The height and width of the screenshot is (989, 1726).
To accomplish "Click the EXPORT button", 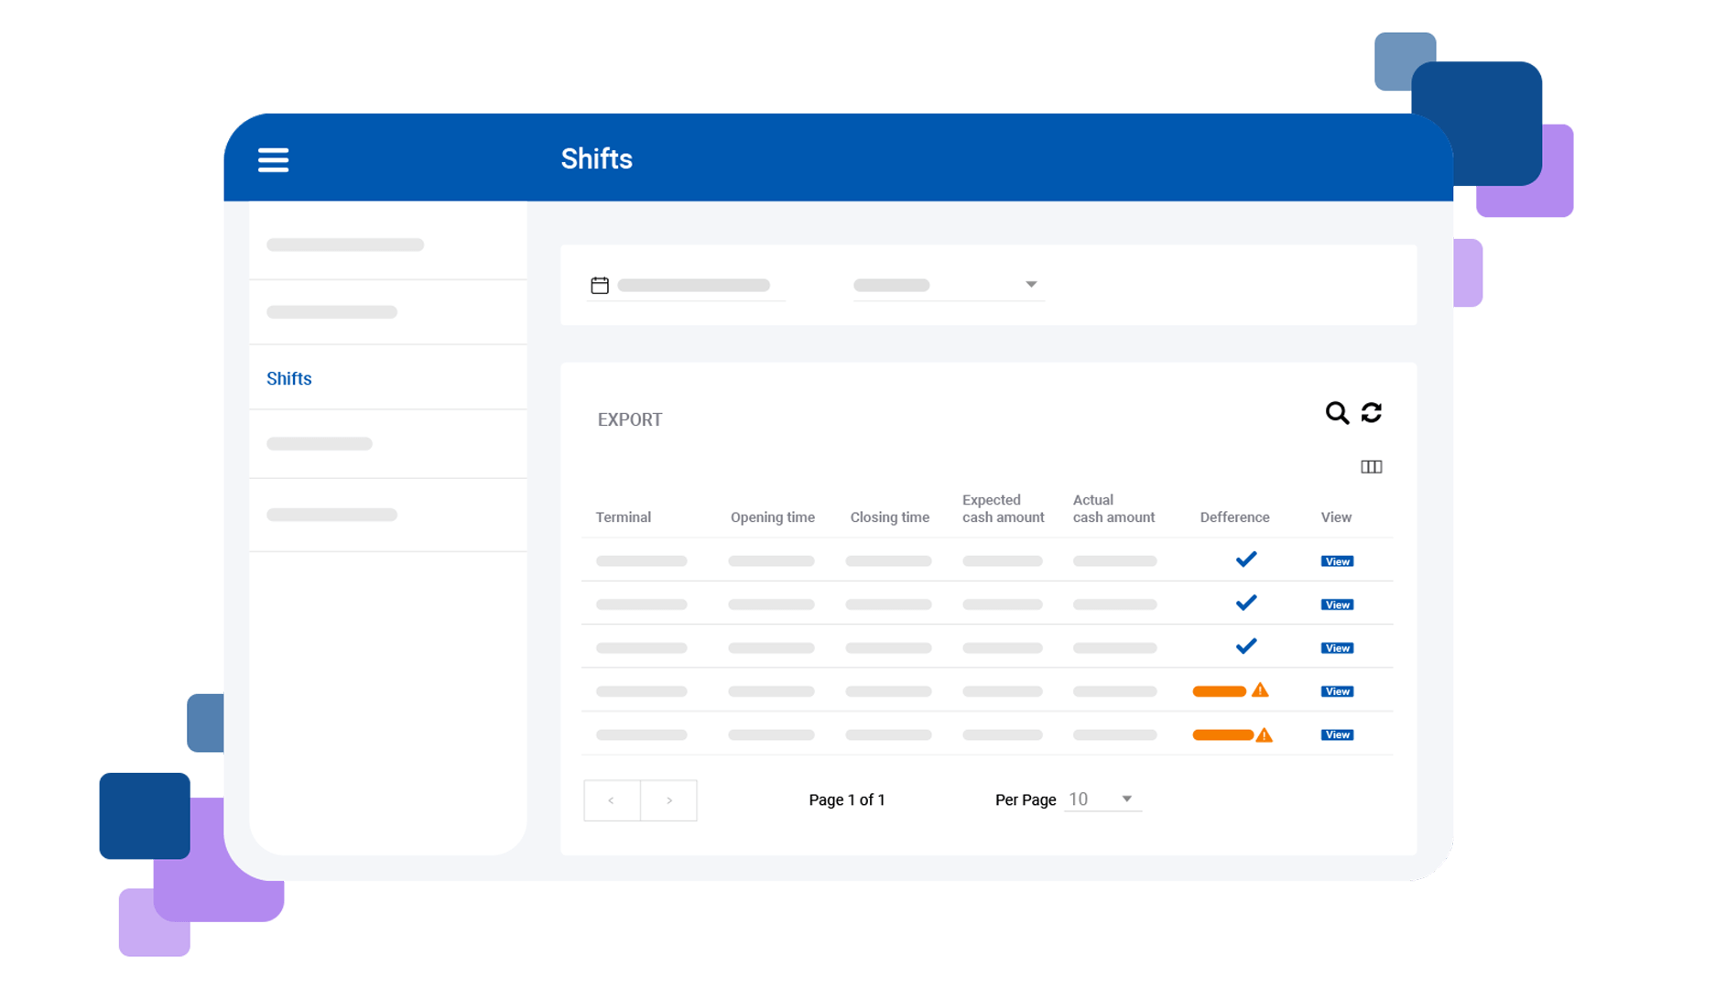I will click(630, 419).
